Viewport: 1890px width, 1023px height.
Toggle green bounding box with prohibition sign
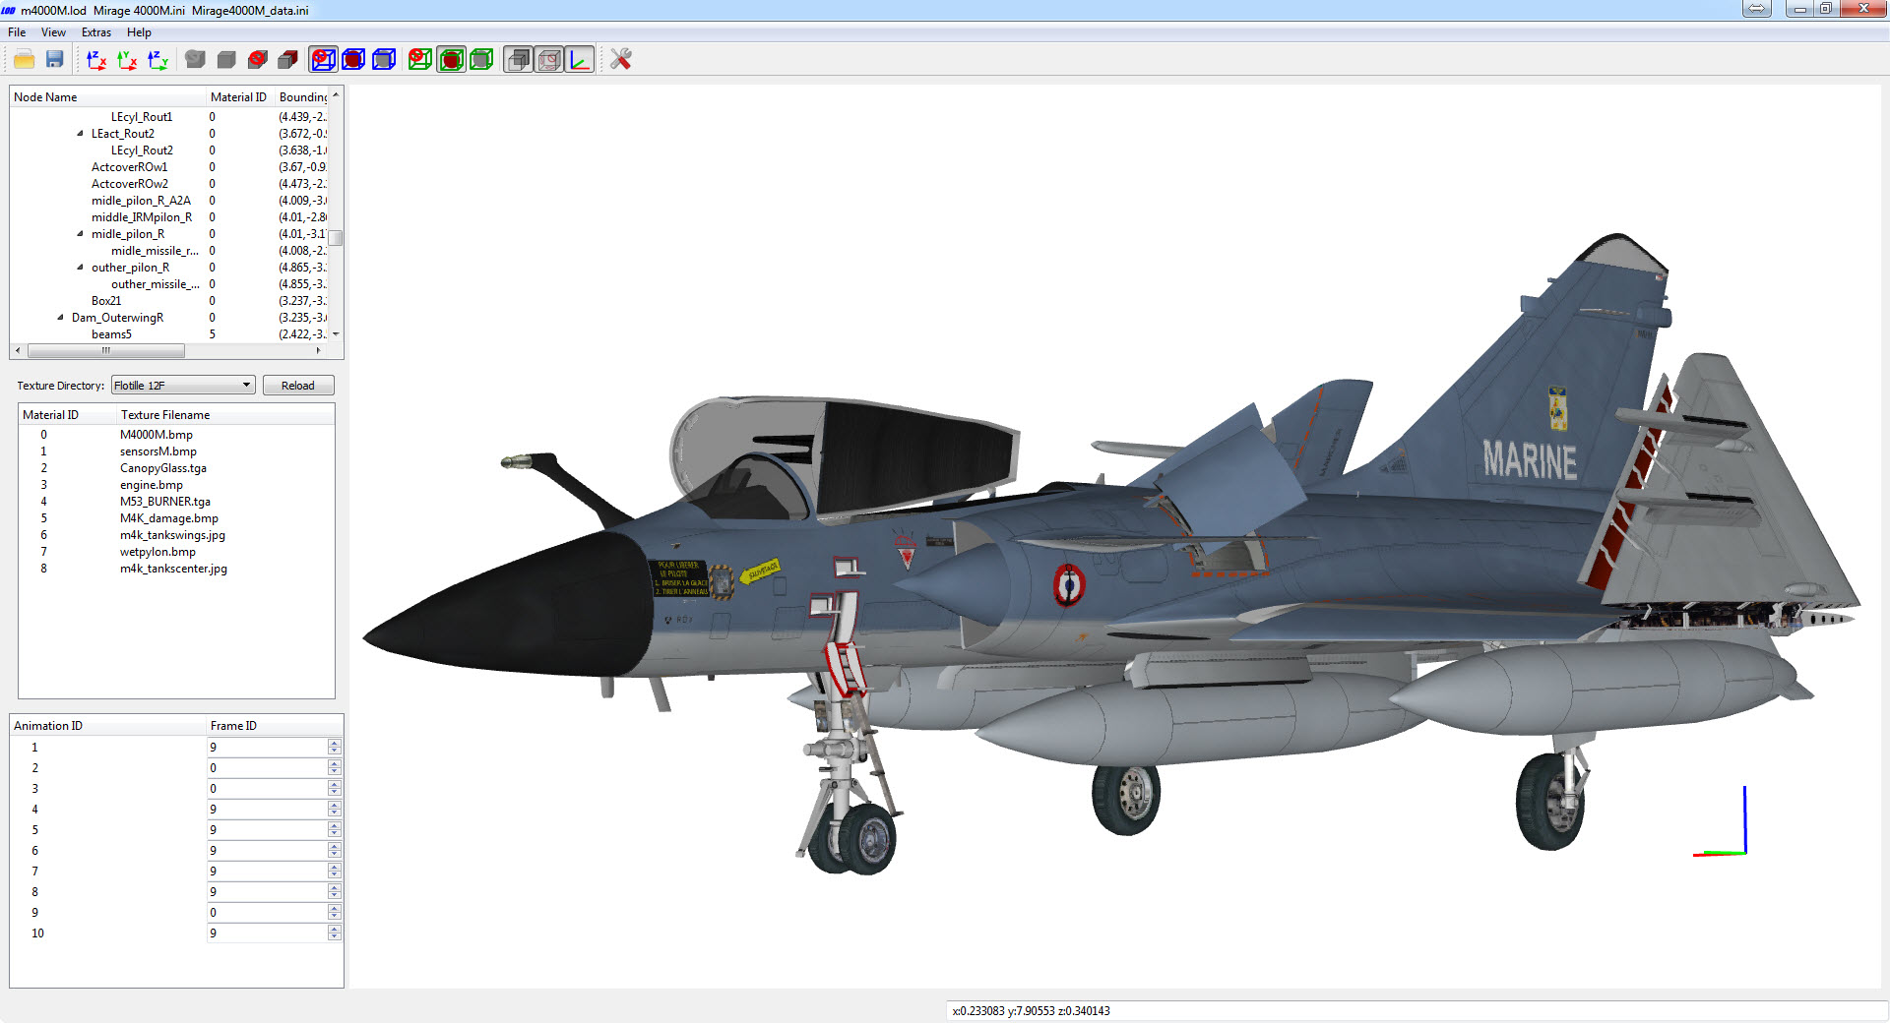(420, 60)
